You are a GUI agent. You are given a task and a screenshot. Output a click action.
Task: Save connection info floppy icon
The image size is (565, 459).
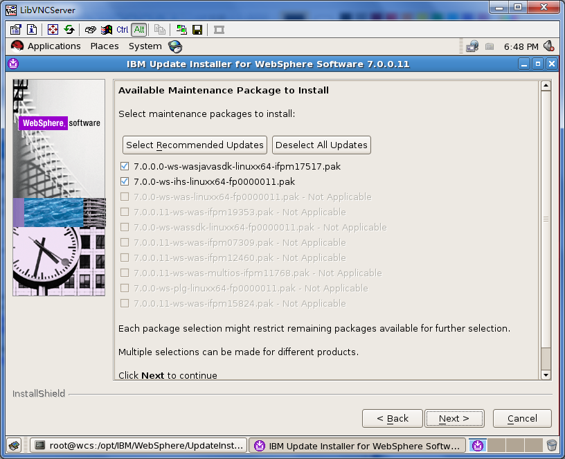[197, 30]
